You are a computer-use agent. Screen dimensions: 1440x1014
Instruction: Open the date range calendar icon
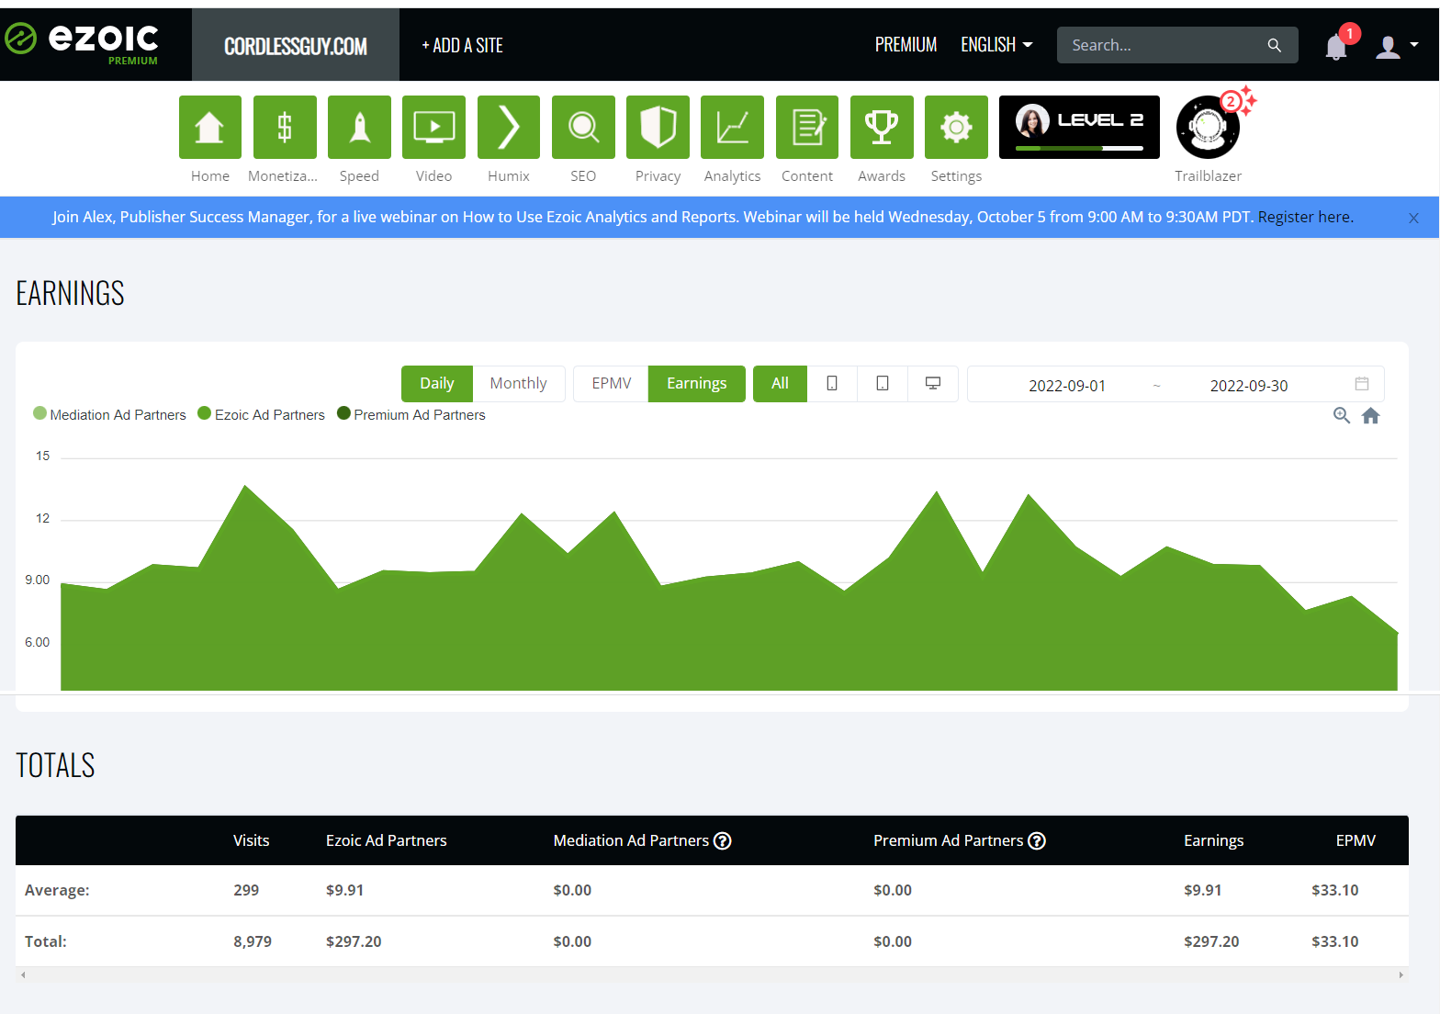coord(1362,384)
